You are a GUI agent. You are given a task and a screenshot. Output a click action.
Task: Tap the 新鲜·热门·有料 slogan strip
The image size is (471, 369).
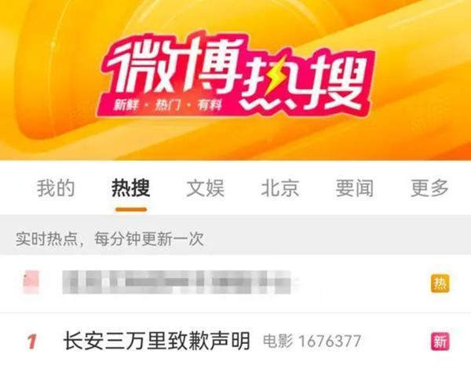click(x=168, y=105)
